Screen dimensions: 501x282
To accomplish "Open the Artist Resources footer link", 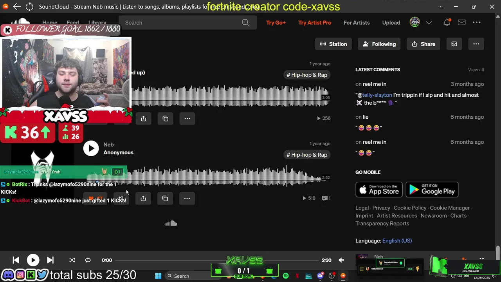I will click(397, 216).
